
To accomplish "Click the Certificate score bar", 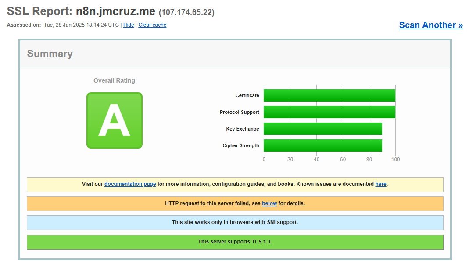I will [329, 95].
